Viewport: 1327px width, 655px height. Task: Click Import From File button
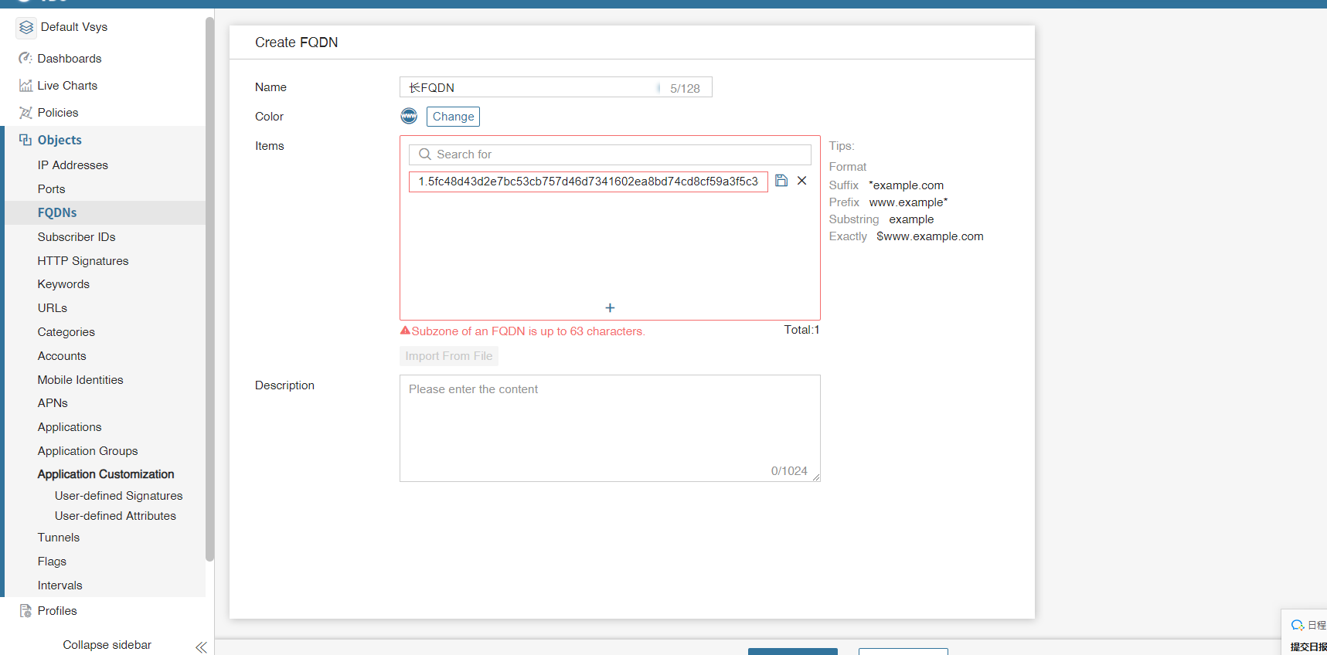[448, 356]
